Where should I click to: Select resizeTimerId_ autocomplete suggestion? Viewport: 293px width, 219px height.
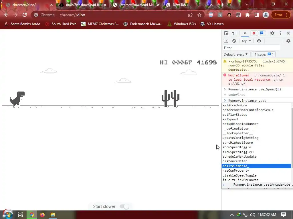coord(256,166)
